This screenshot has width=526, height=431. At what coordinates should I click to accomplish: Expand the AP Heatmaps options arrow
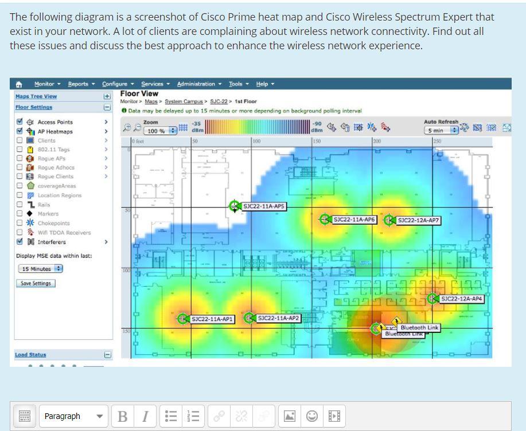click(x=106, y=131)
